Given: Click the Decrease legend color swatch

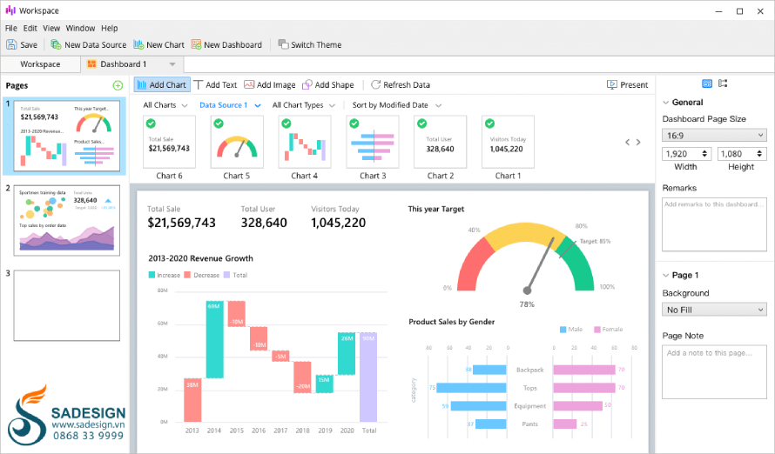Looking at the screenshot, I should point(187,275).
